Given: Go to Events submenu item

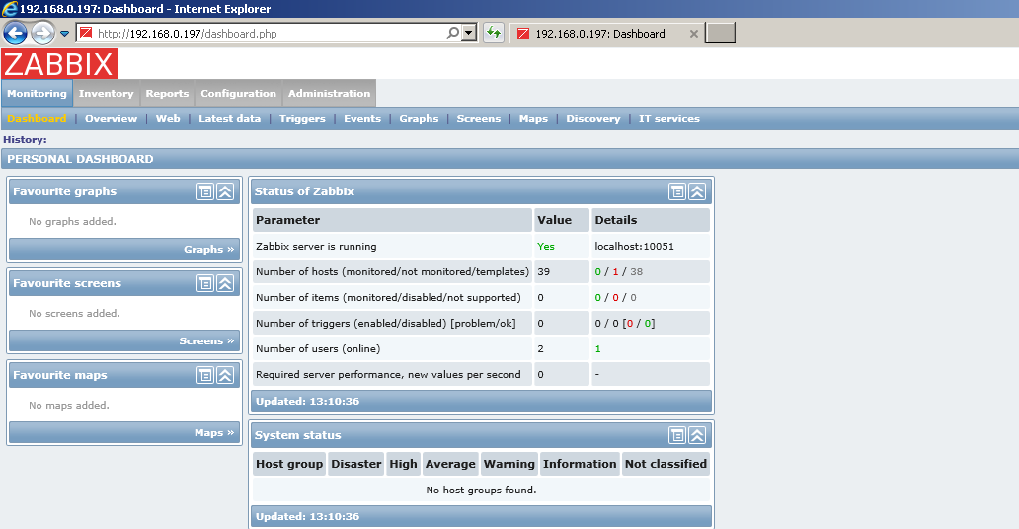Looking at the screenshot, I should pyautogui.click(x=362, y=119).
